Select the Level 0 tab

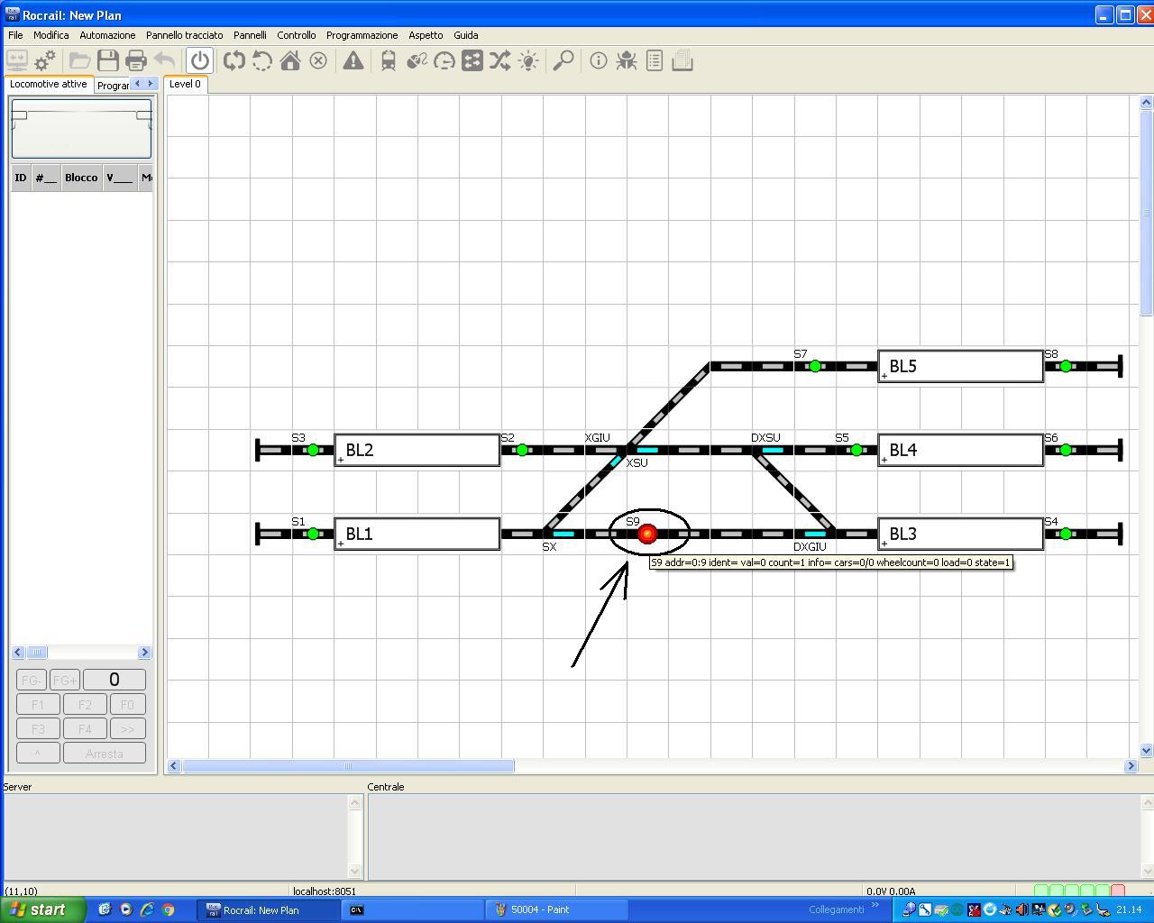(x=186, y=84)
